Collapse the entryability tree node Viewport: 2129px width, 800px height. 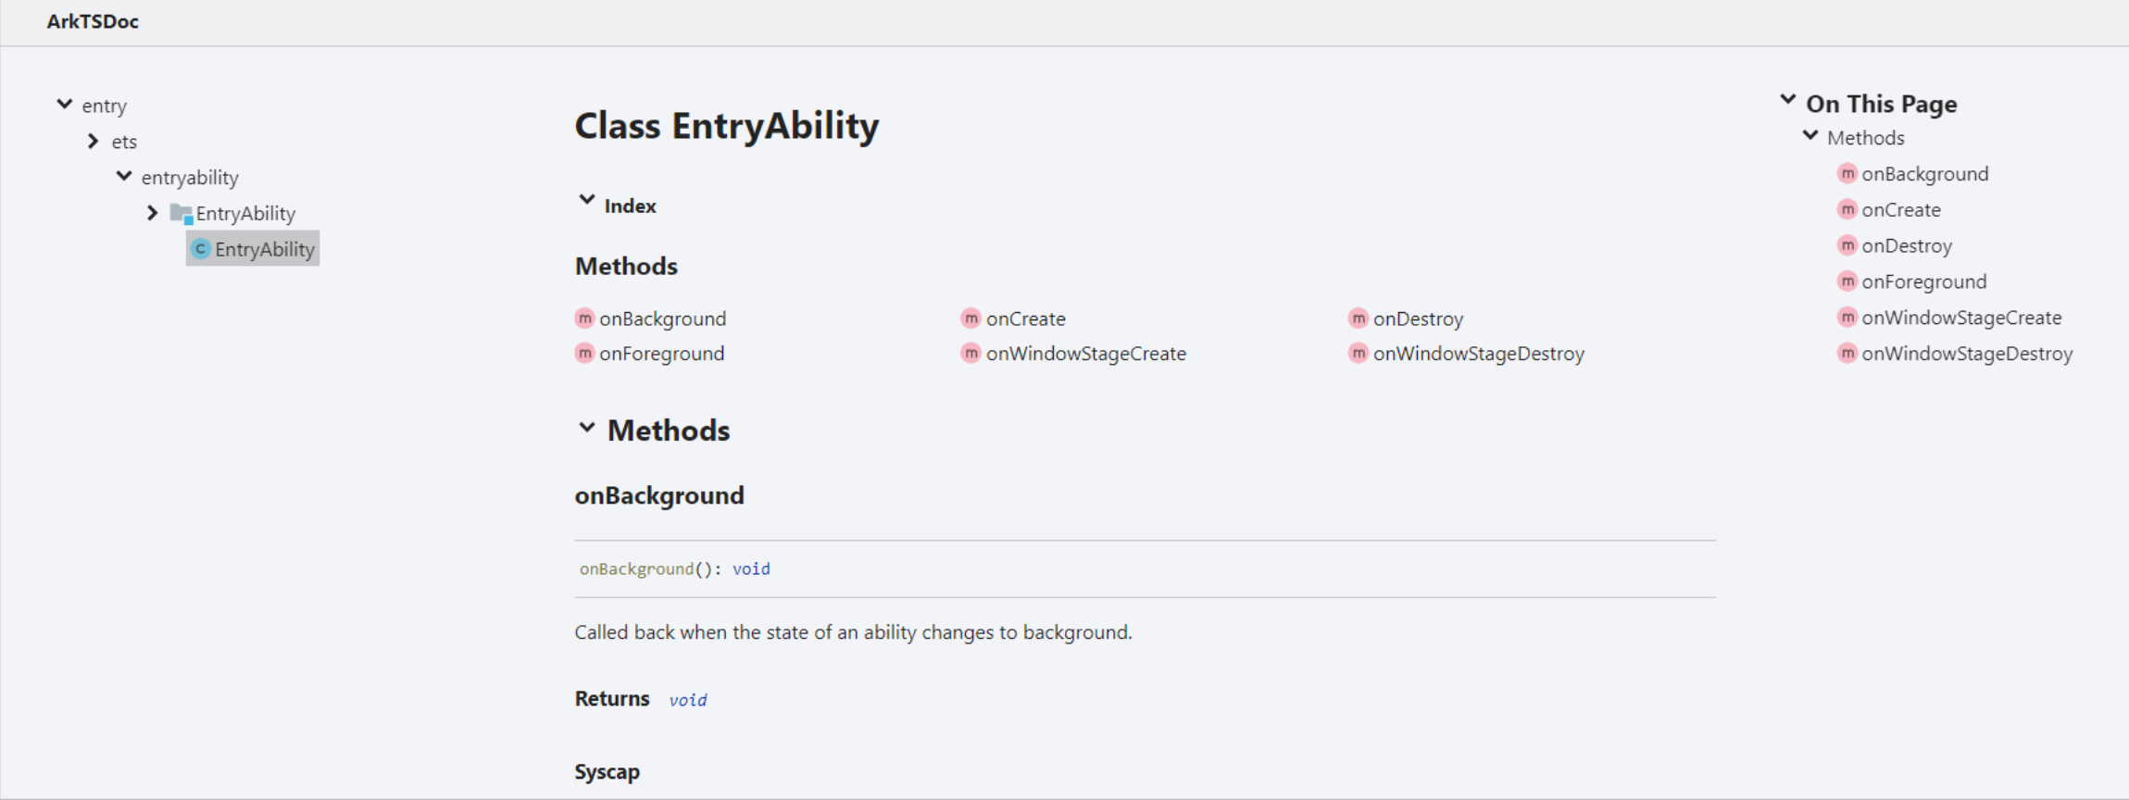point(124,176)
